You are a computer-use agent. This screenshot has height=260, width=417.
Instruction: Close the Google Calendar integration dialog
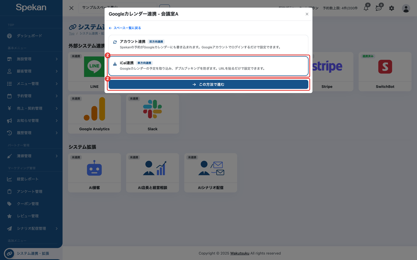click(307, 14)
